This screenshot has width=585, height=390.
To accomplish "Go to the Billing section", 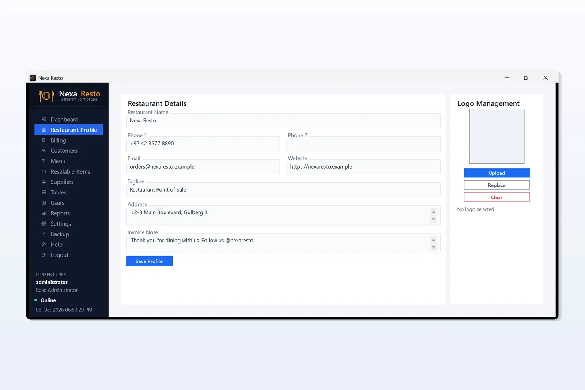I will (x=69, y=140).
